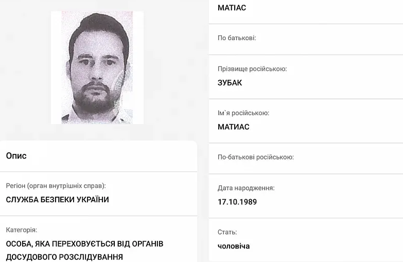Image resolution: width=403 pixels, height=262 pixels.
Task: Click the wanted person's photo thumbnail
Action: coord(97,67)
